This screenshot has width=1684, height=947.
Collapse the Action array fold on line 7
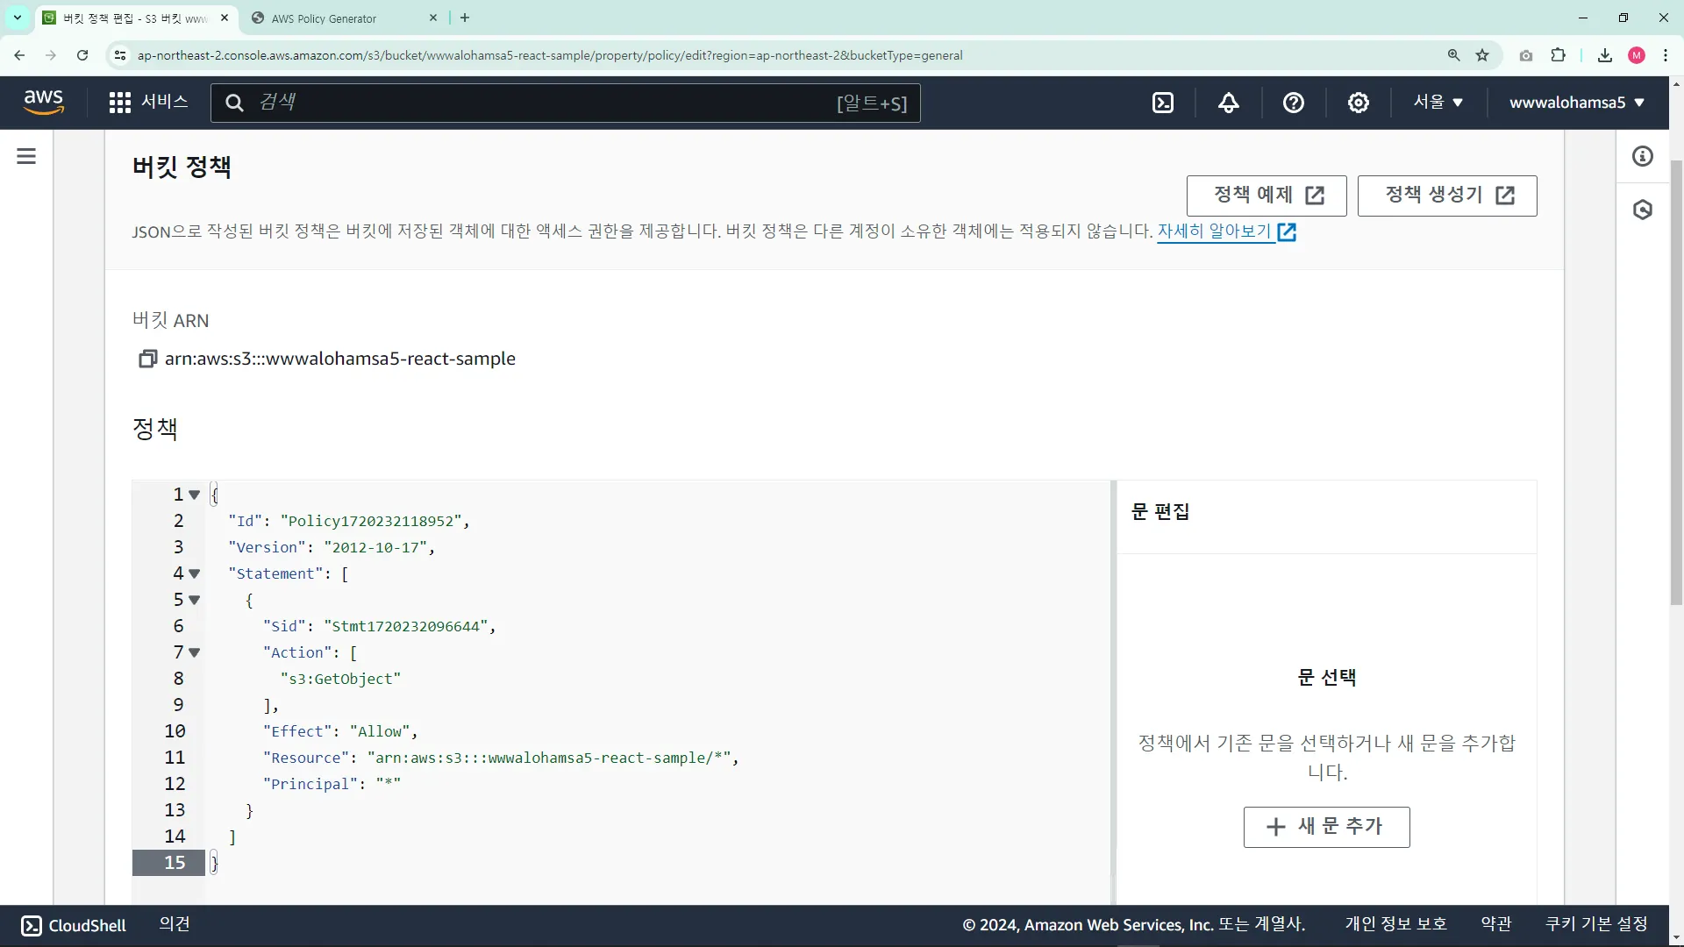[x=195, y=652]
